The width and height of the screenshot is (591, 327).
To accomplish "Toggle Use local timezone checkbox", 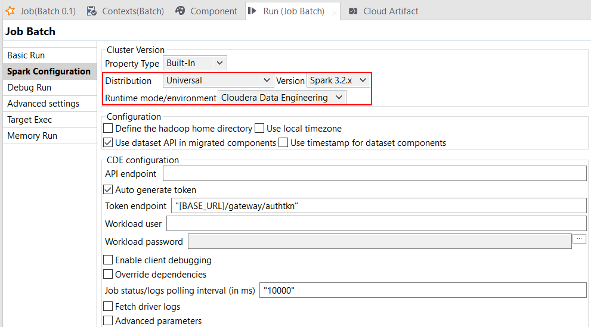I will 259,128.
